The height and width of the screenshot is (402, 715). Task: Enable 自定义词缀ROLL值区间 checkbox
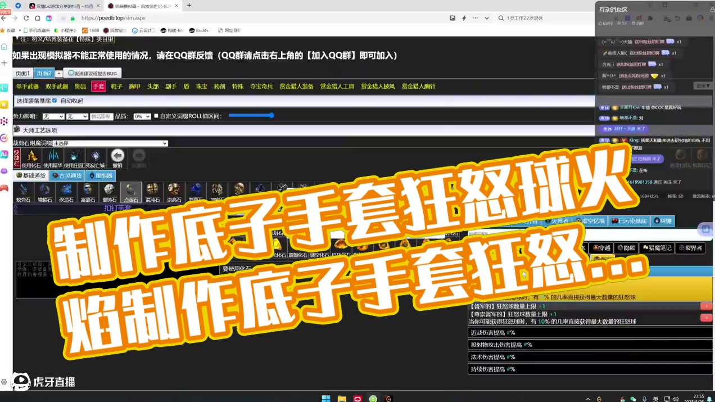click(156, 116)
